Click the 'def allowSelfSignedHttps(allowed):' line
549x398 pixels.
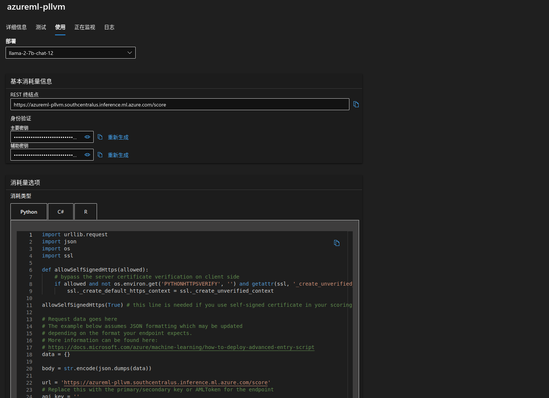click(95, 270)
